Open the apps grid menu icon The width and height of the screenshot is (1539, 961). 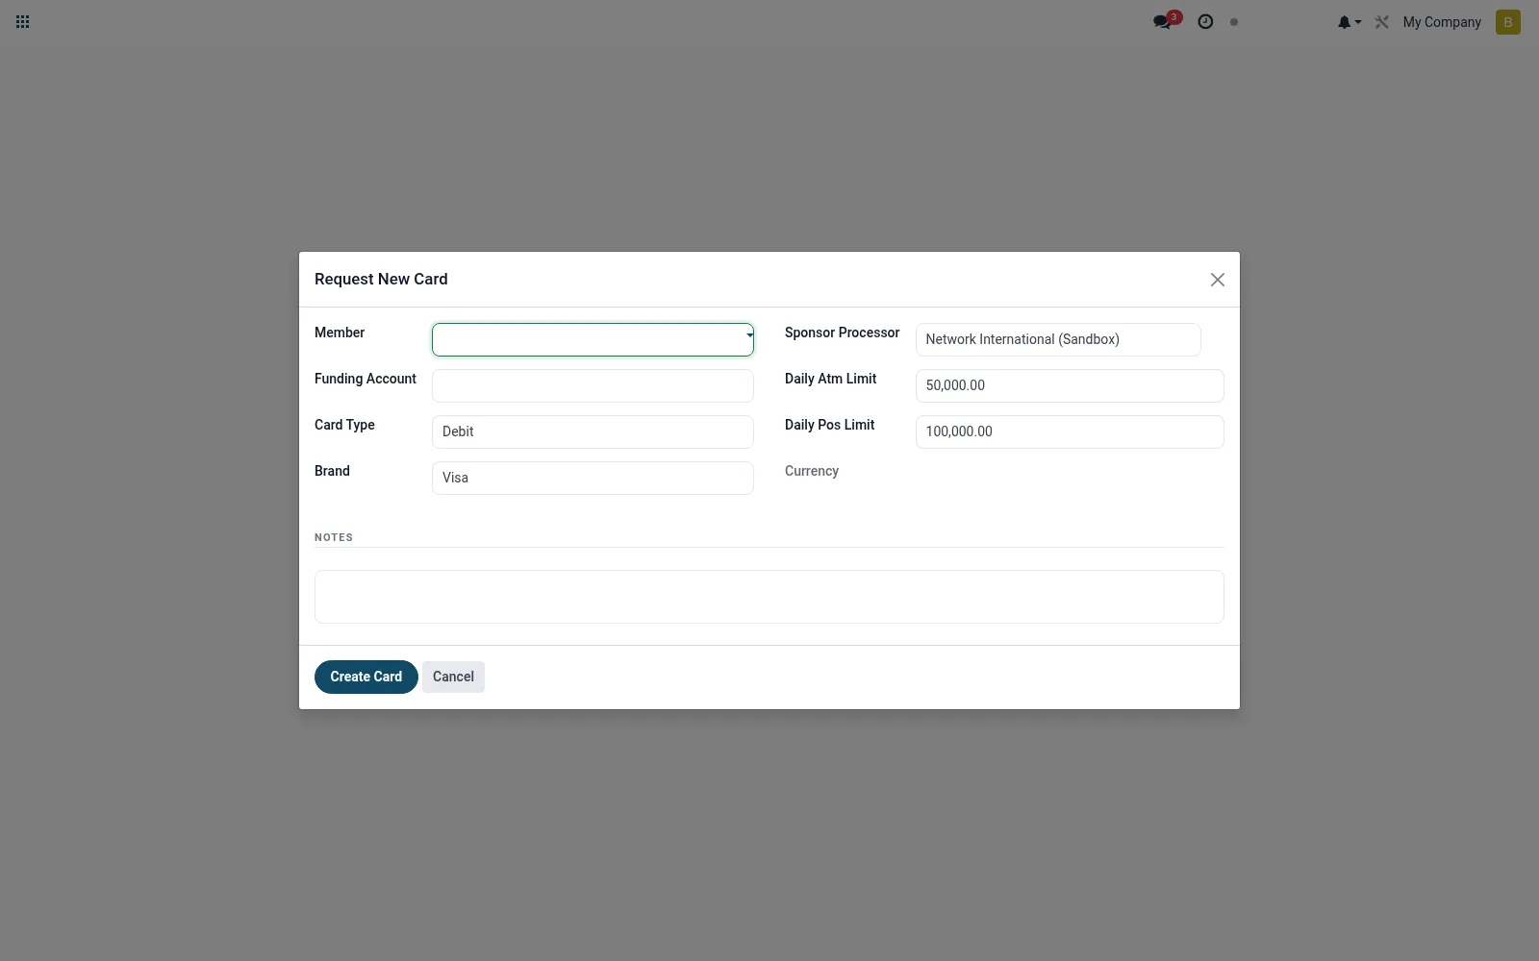(23, 21)
